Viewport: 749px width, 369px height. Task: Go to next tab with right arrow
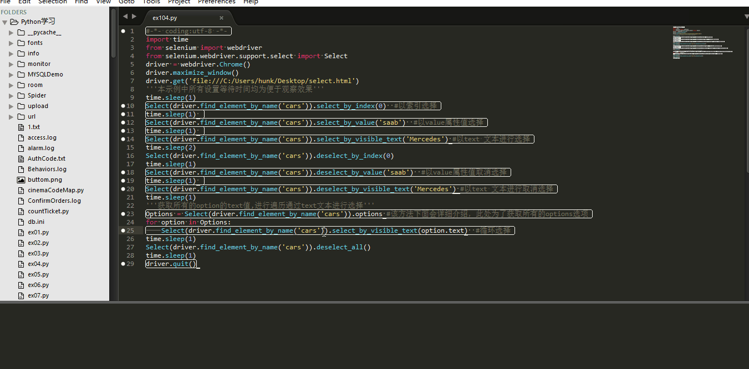click(134, 17)
